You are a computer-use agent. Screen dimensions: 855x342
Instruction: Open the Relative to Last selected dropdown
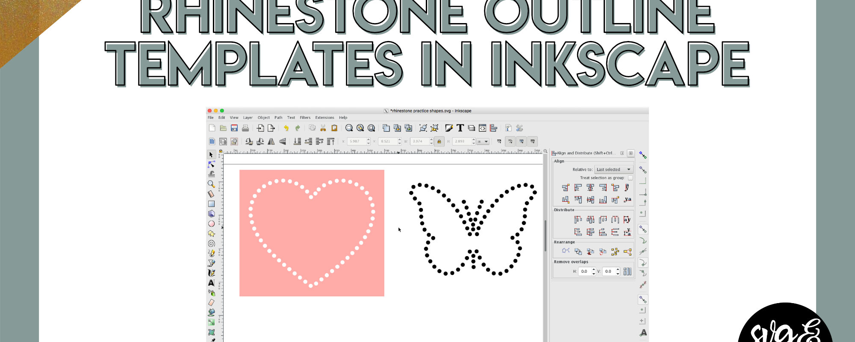point(613,169)
